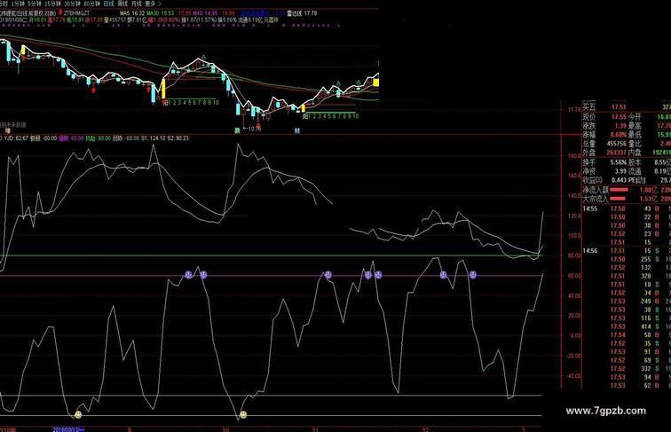Click the purple face marker near November start

pyautogui.click(x=328, y=275)
